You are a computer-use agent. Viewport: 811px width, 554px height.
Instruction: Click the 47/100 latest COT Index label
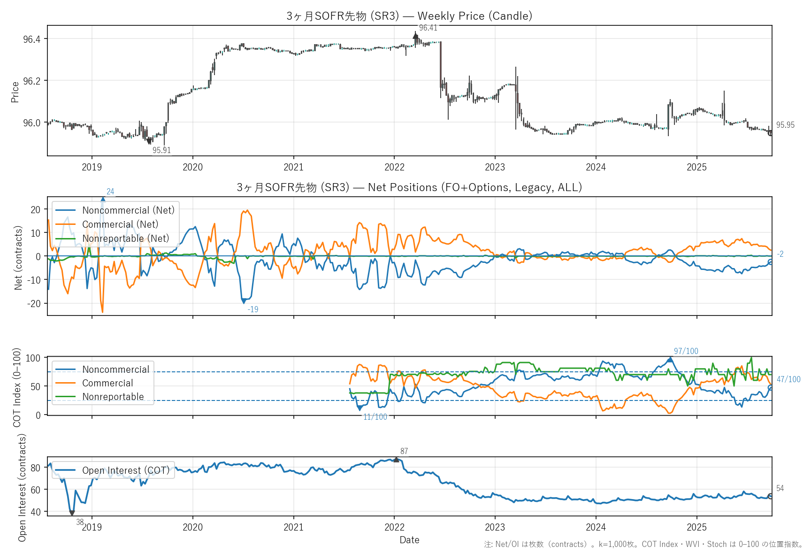pos(788,379)
